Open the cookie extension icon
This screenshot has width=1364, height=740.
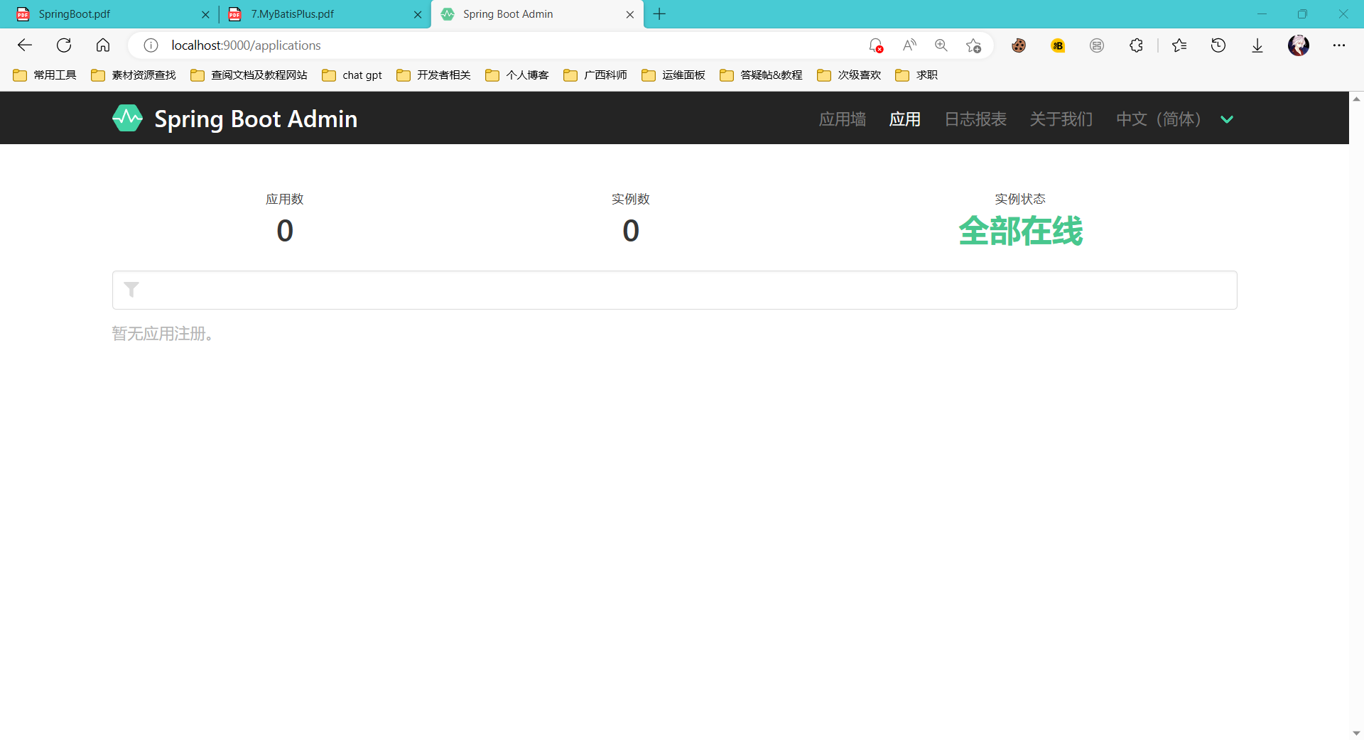click(1019, 45)
